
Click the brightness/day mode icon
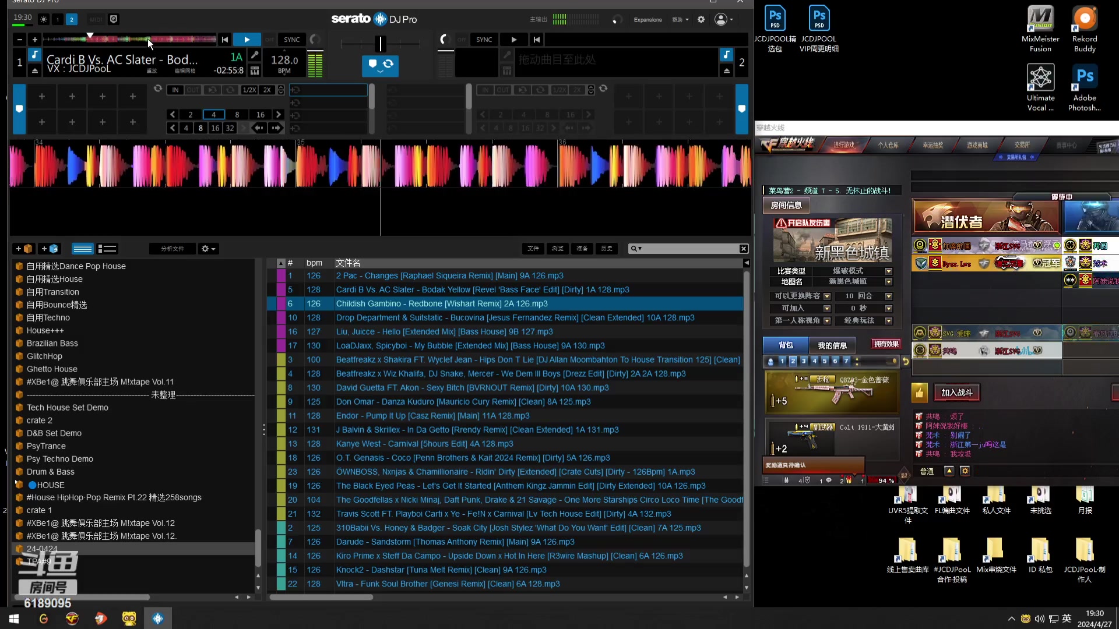click(44, 19)
